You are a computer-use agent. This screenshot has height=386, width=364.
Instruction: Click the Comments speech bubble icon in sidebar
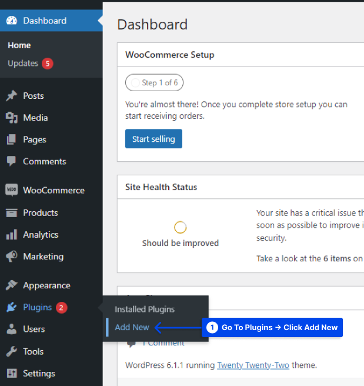pyautogui.click(x=11, y=161)
